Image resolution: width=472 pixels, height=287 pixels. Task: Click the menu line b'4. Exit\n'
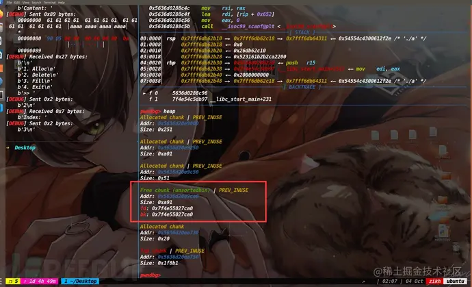[x=35, y=87]
